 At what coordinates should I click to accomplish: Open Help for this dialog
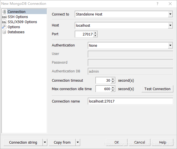(x=163, y=142)
